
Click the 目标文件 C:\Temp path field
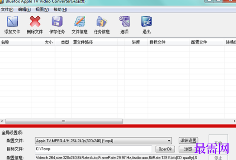pos(93,149)
